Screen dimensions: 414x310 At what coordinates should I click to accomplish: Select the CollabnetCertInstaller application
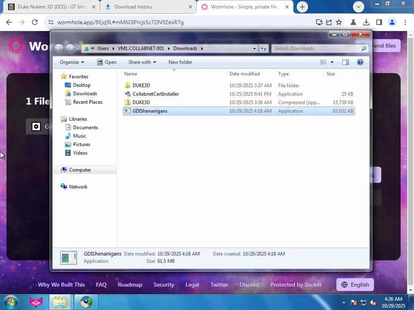[x=239, y=94]
